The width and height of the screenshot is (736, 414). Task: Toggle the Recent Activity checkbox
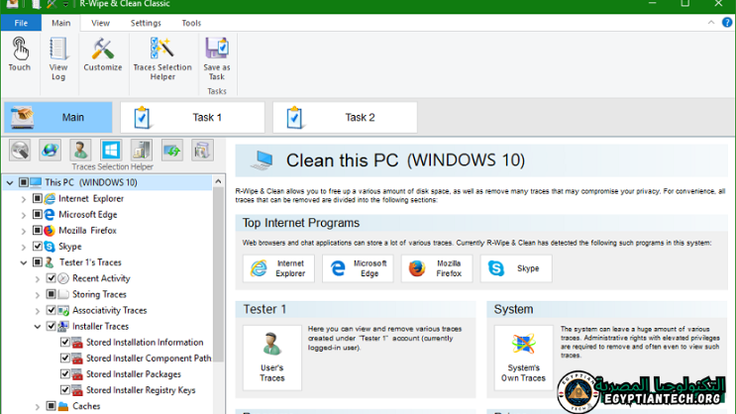click(x=52, y=278)
